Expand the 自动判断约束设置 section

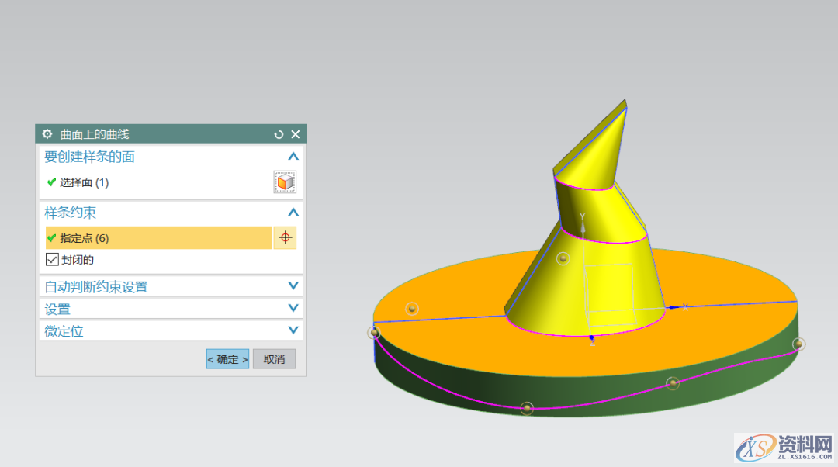(293, 286)
